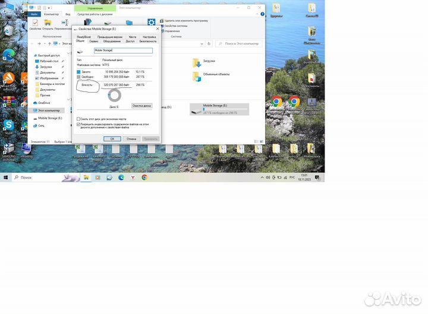Open the Загрузки folder in main pane
Screen dimensions: 428x314
point(197,62)
